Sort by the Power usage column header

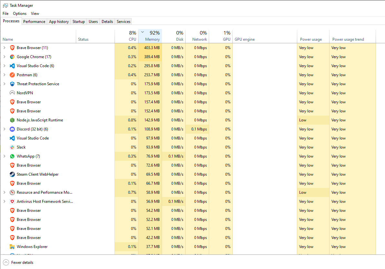[313, 36]
